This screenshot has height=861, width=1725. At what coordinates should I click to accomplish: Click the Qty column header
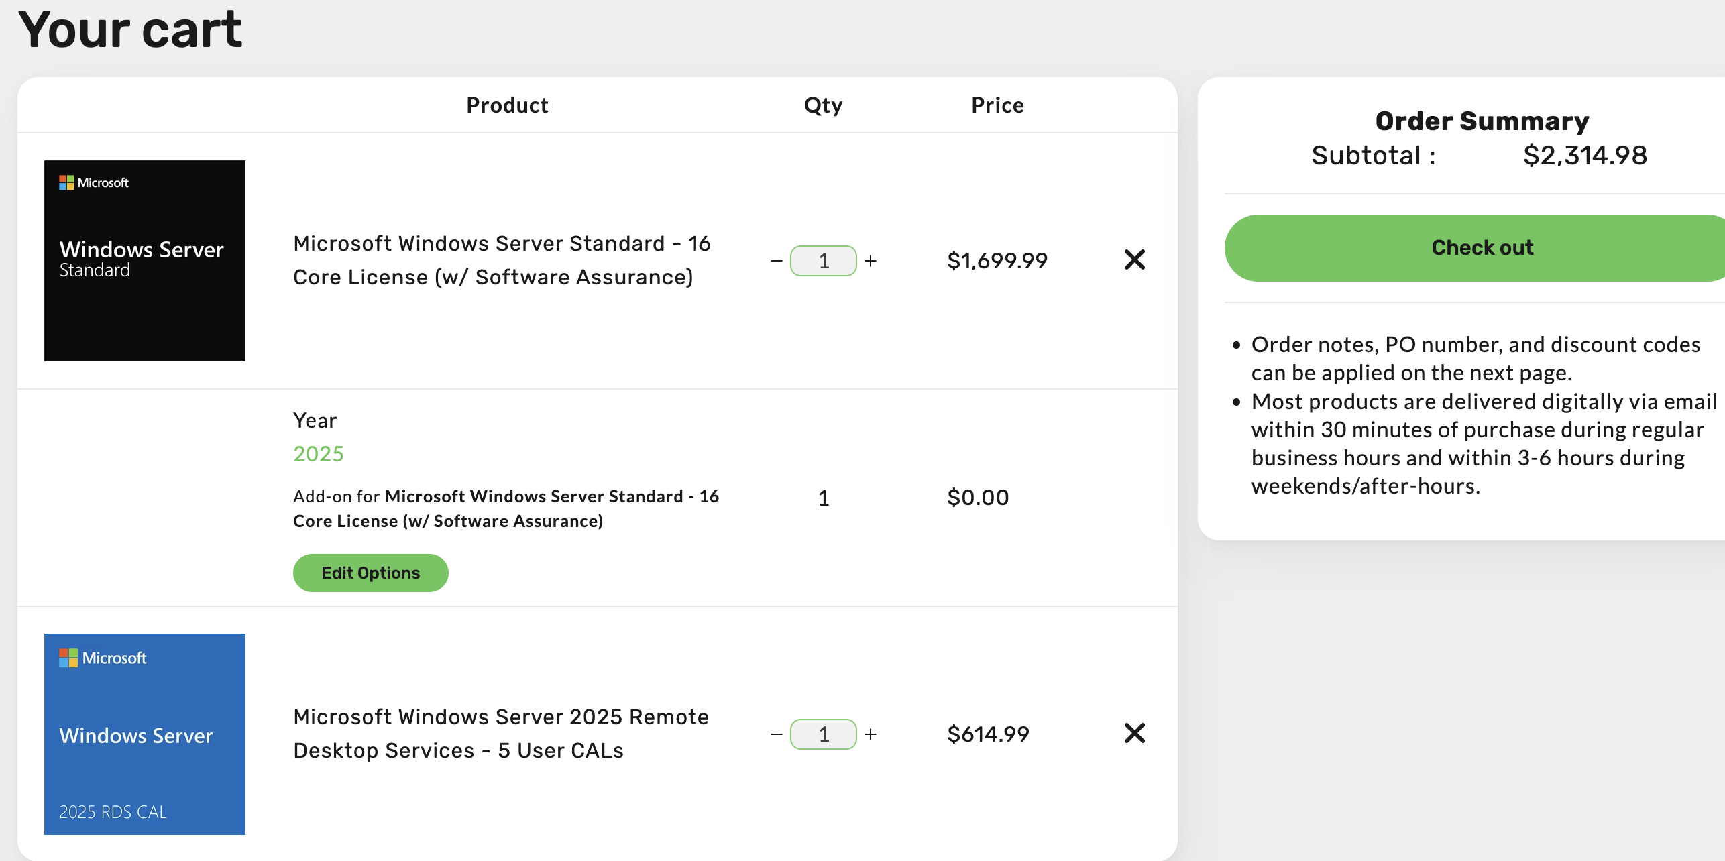click(x=823, y=105)
